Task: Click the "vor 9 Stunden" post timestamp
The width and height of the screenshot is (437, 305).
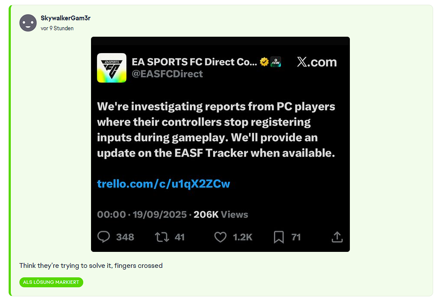Action: coord(57,28)
